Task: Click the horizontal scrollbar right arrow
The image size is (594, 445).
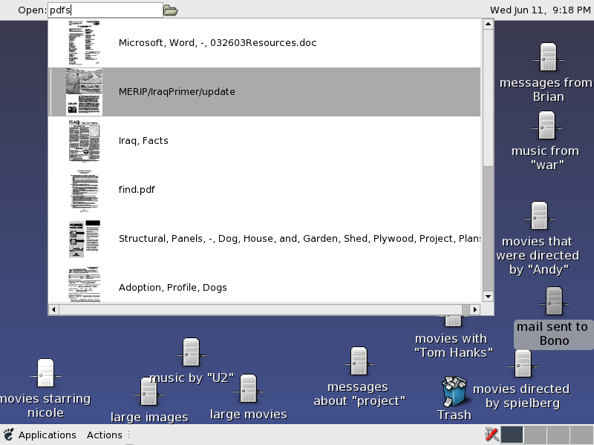Action: (474, 309)
